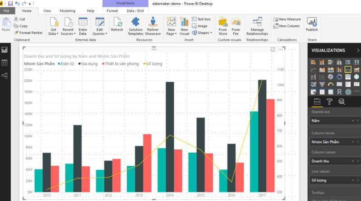Open the Relationships model view in sidebar
This screenshot has width=361, height=201.
(5, 76)
